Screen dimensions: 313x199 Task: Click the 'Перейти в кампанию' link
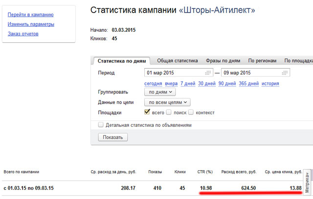(x=31, y=15)
